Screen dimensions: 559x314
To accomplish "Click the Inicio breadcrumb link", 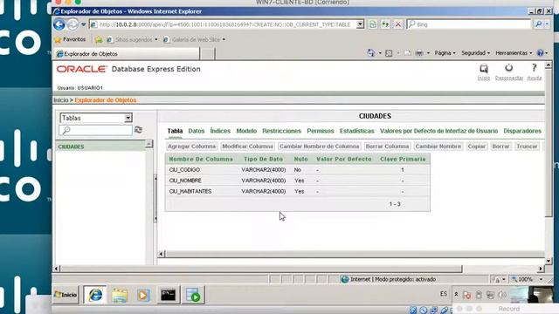I will point(61,100).
